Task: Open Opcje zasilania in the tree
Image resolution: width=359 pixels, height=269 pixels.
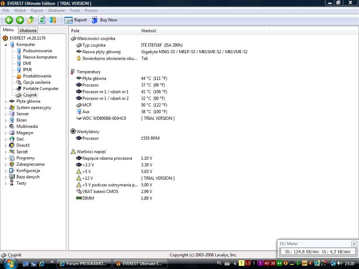Action: coord(36,82)
